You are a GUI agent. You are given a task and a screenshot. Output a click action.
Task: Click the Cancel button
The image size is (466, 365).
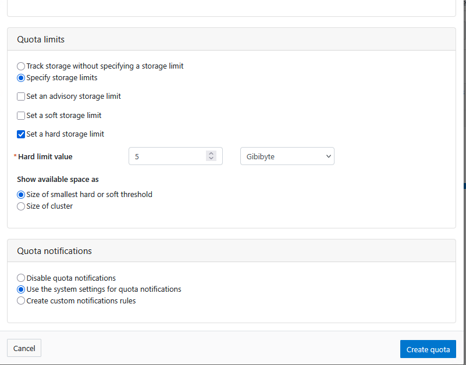[23, 348]
